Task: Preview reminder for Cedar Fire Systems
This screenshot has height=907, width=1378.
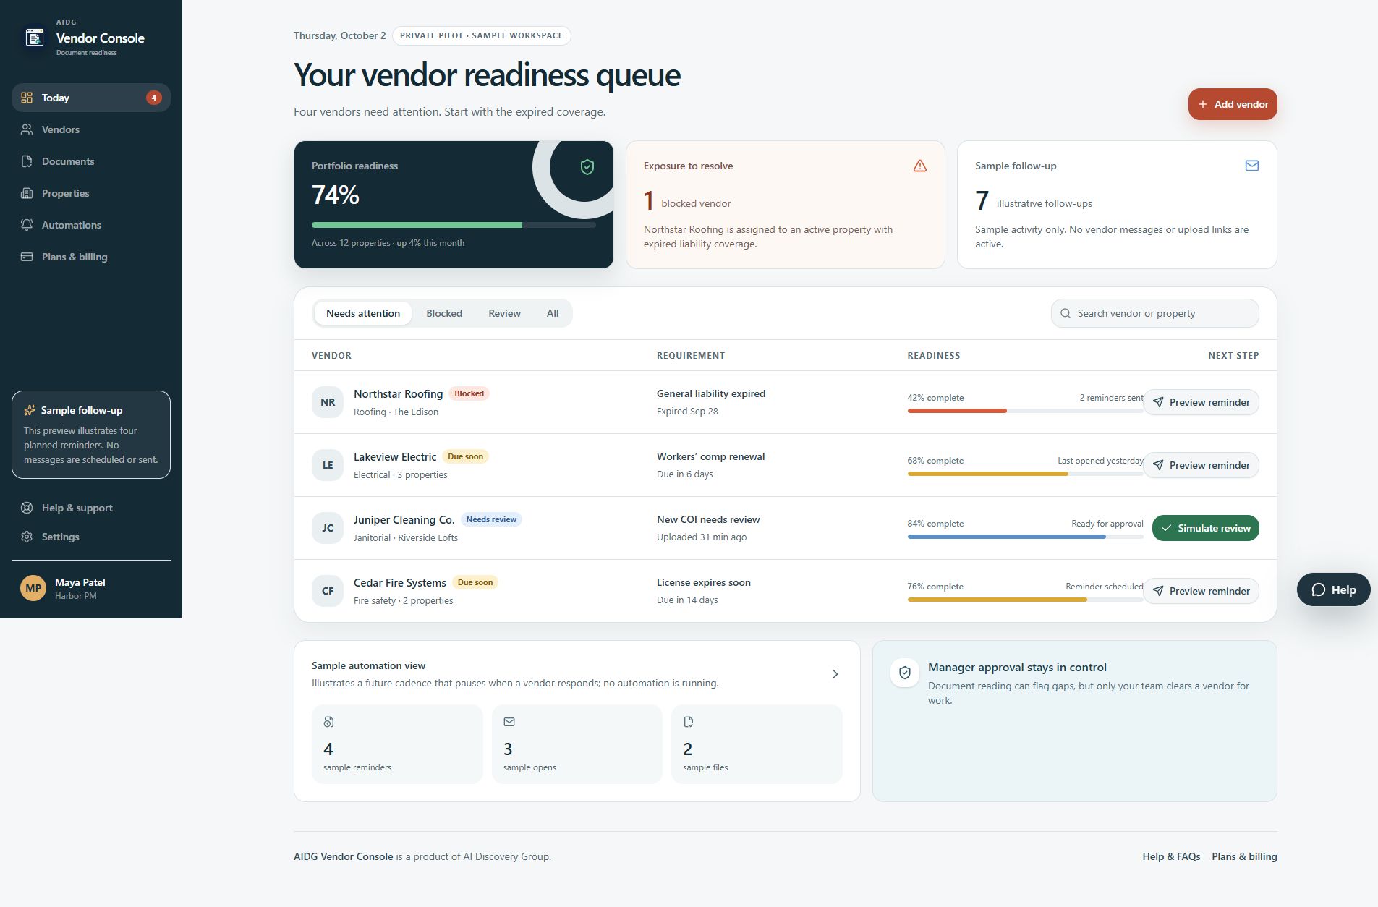Action: [x=1201, y=591]
